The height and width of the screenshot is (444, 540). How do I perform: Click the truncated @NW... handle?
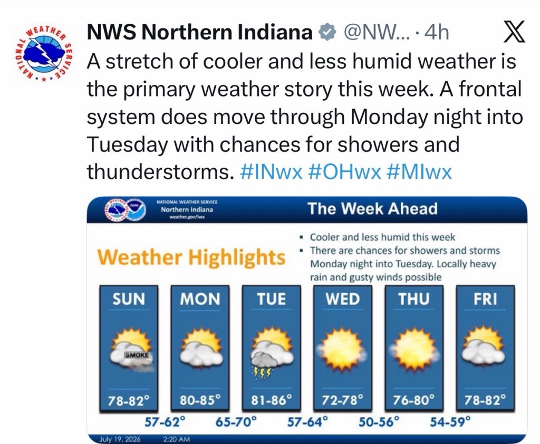(377, 33)
